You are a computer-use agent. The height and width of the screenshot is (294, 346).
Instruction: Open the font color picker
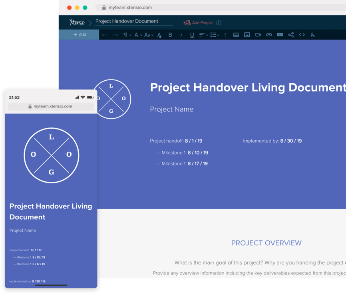point(159,35)
